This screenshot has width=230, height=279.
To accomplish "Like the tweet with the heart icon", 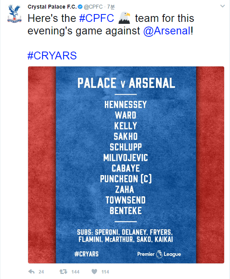I will 94,272.
